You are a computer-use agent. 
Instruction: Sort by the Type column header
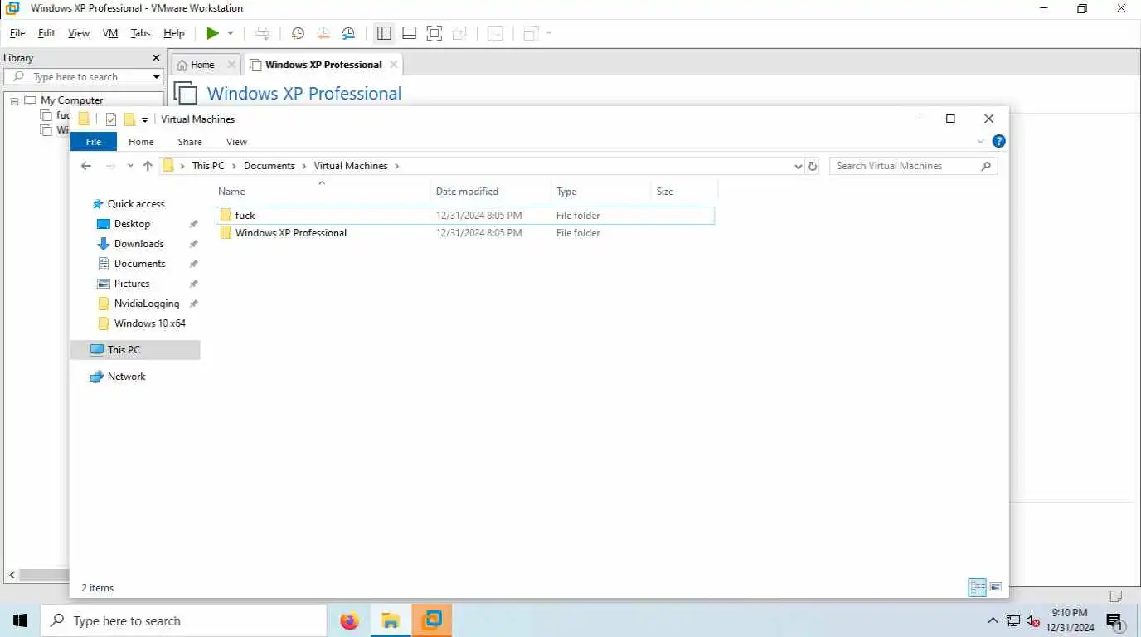(x=600, y=192)
